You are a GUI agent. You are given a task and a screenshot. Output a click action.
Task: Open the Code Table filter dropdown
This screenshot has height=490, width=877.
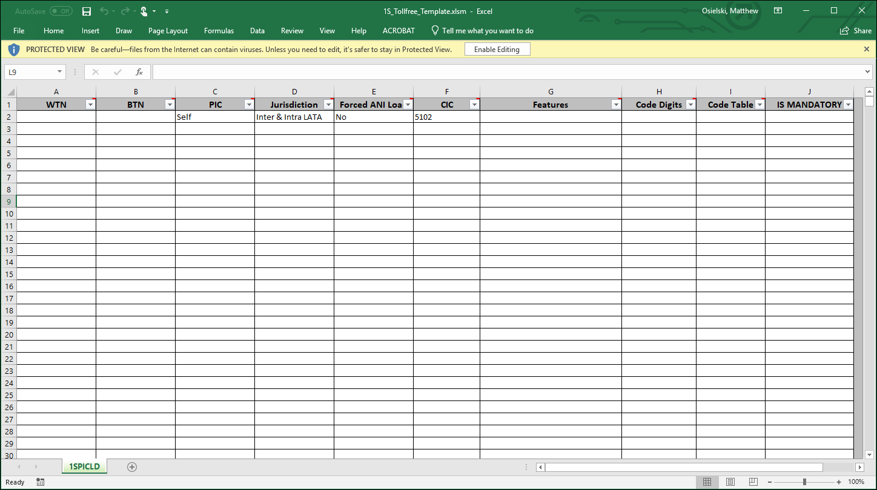click(760, 105)
